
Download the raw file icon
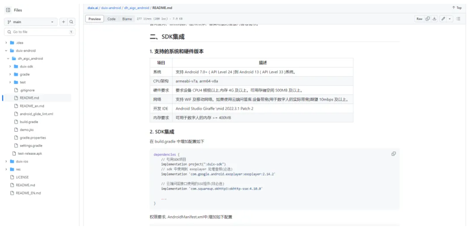click(435, 19)
